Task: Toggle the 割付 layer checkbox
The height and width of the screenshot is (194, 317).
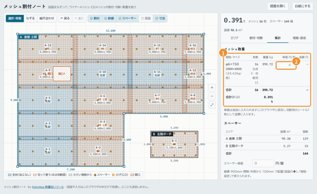Action: [95, 18]
